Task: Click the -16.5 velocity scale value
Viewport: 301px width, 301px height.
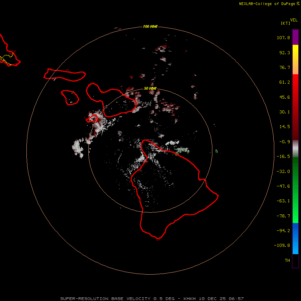Action: [283, 157]
